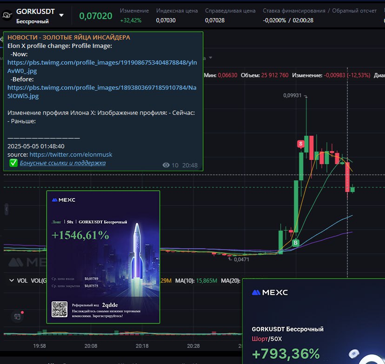Open the GORKUSDT pair selector dropdown arrow

click(61, 15)
